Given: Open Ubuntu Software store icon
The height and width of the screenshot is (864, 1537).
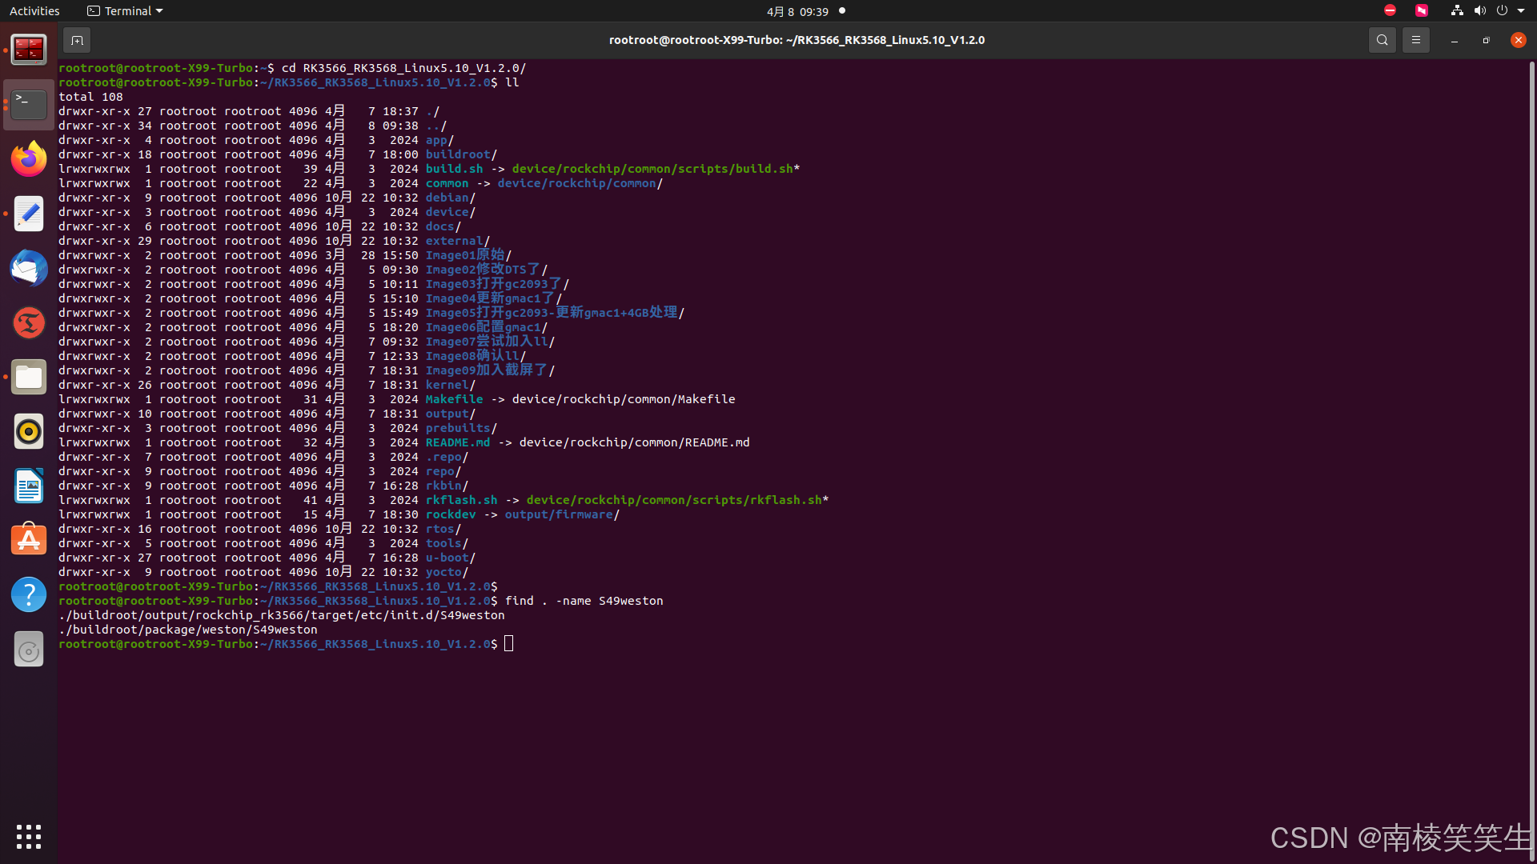Looking at the screenshot, I should tap(29, 540).
